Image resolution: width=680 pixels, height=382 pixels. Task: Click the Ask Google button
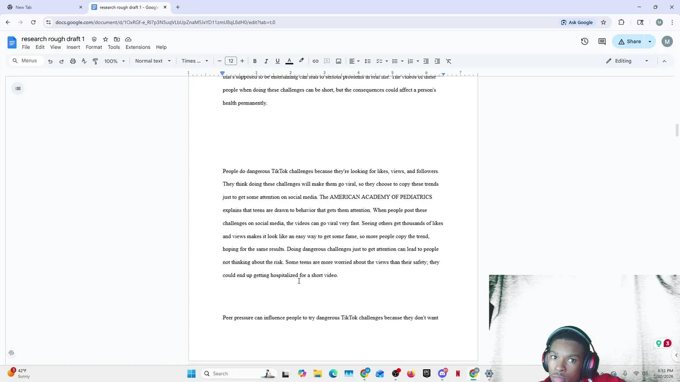[x=577, y=22]
